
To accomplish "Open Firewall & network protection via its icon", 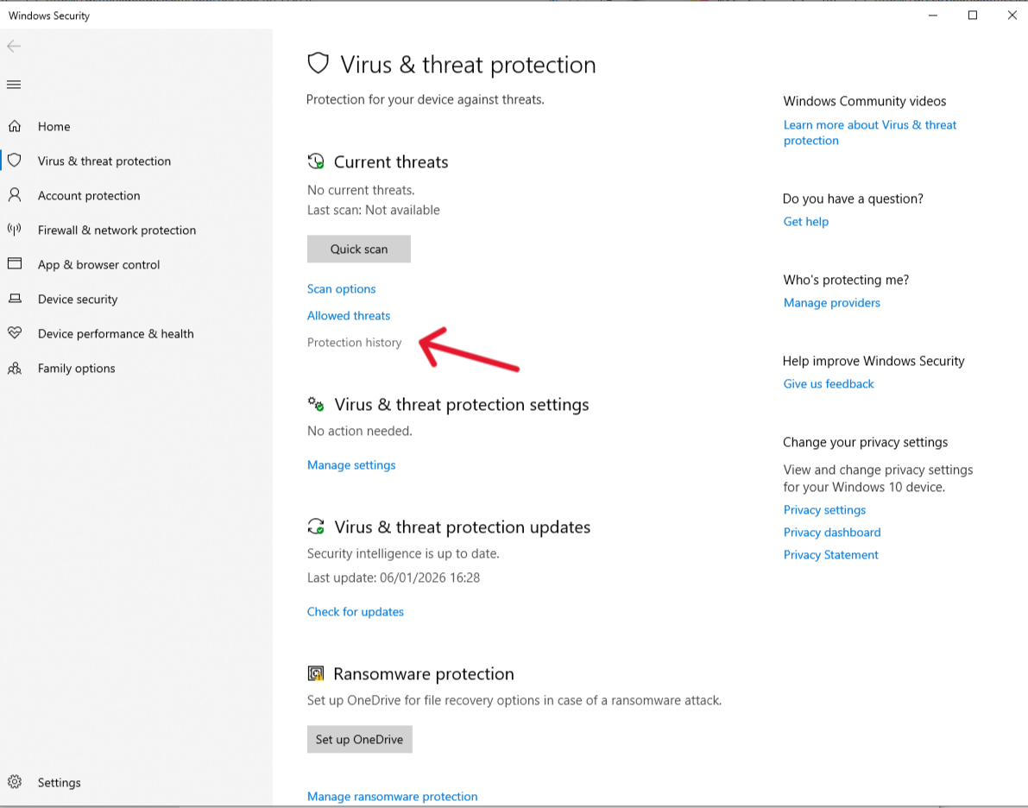I will click(16, 230).
